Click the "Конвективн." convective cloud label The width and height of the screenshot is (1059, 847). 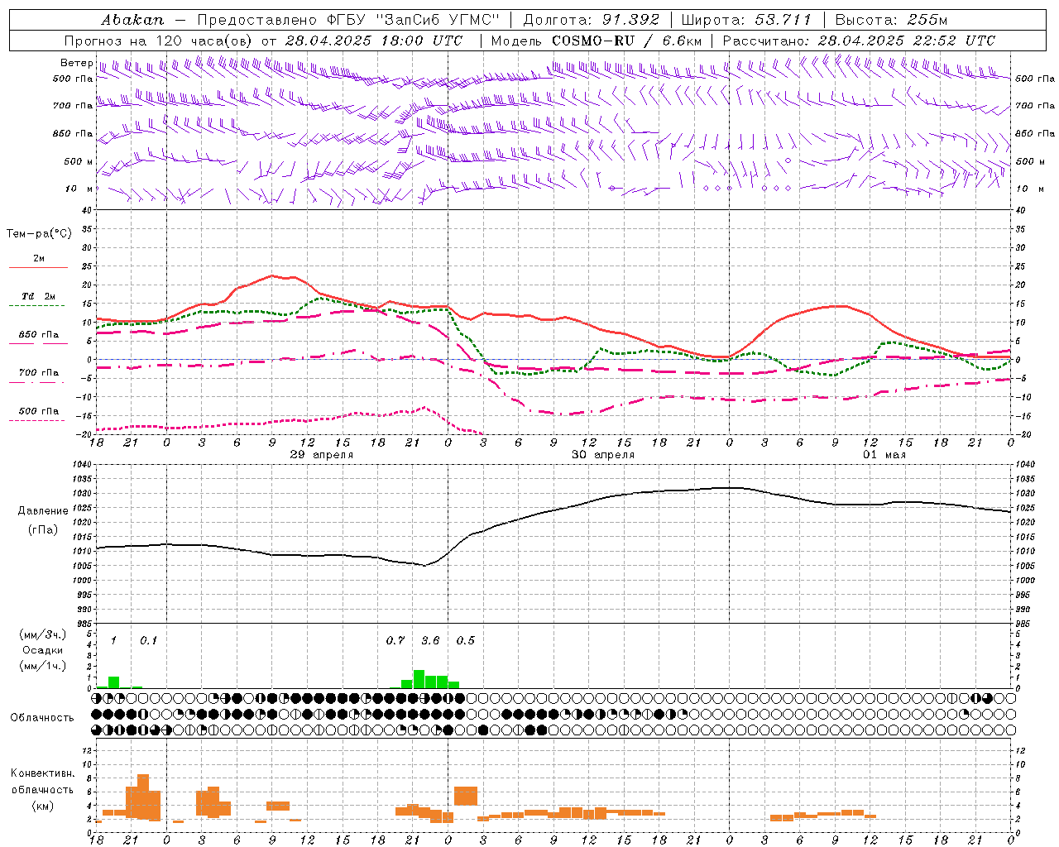click(x=43, y=773)
